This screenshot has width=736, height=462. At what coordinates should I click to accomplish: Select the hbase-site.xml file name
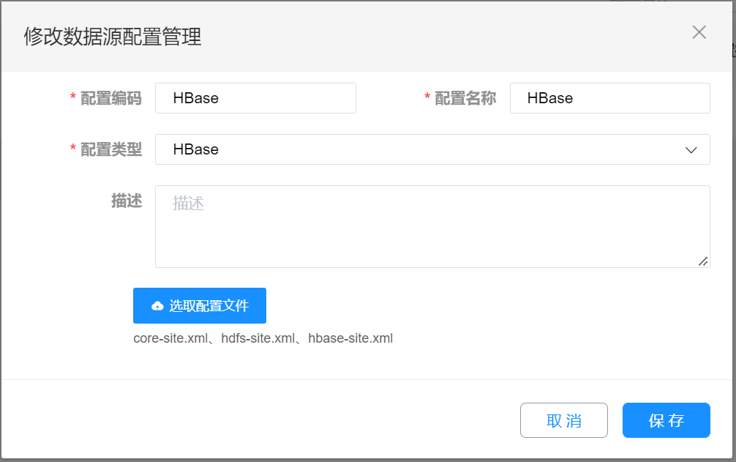(x=350, y=338)
